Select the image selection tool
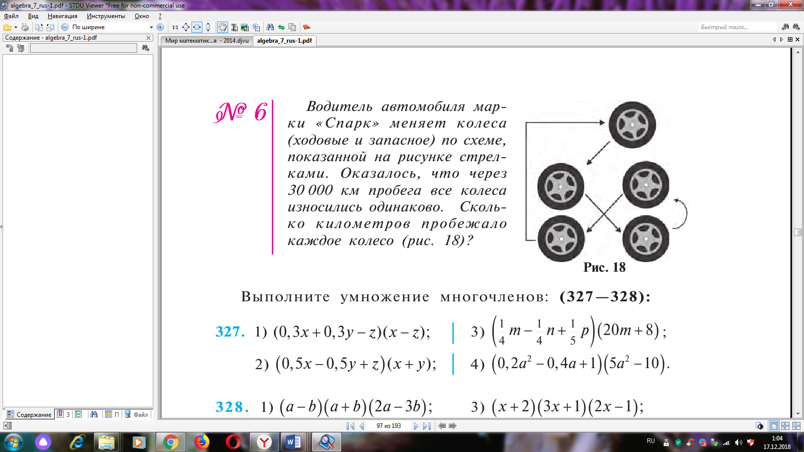The image size is (804, 452). point(245,27)
